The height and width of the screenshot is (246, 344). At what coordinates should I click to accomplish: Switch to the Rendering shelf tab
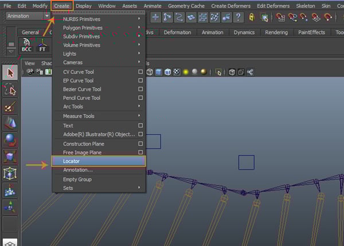pyautogui.click(x=276, y=33)
